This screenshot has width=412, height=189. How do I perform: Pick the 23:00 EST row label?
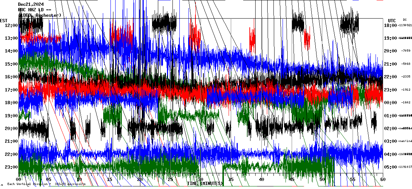click(11, 167)
